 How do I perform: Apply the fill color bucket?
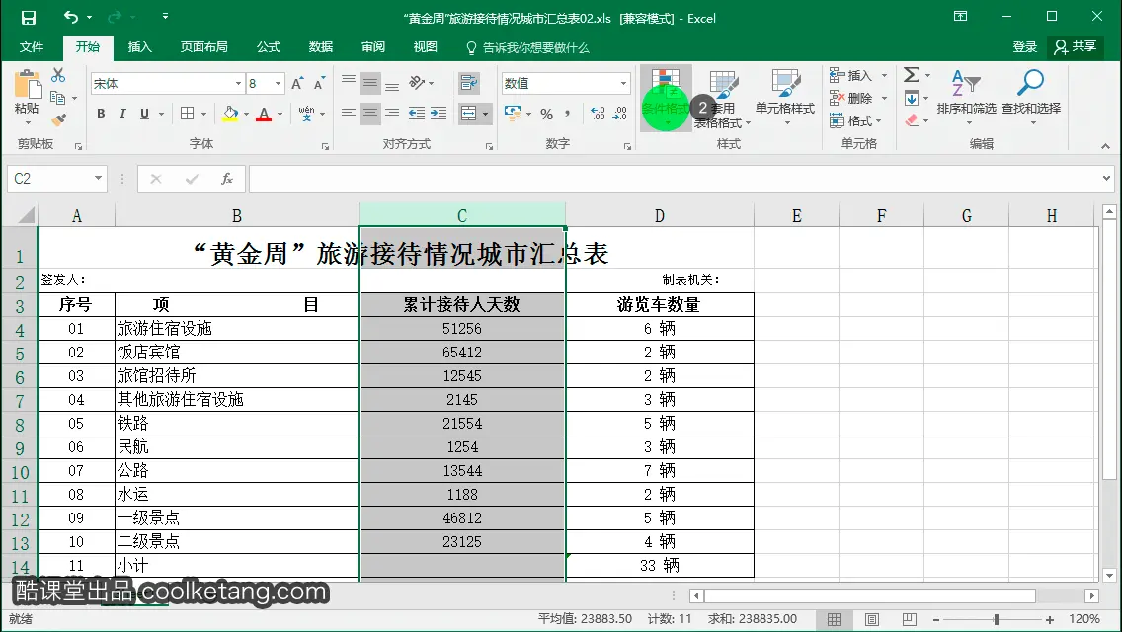[230, 114]
